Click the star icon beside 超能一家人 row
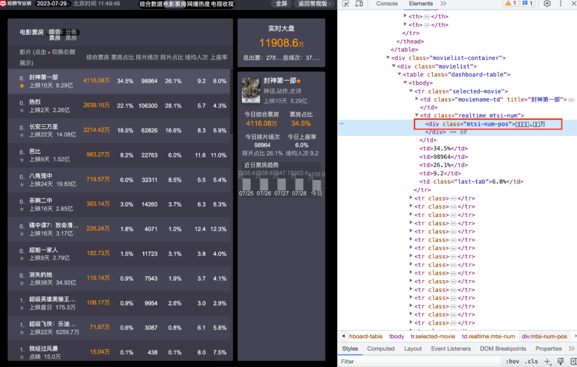The width and height of the screenshot is (577, 367). tap(22, 258)
